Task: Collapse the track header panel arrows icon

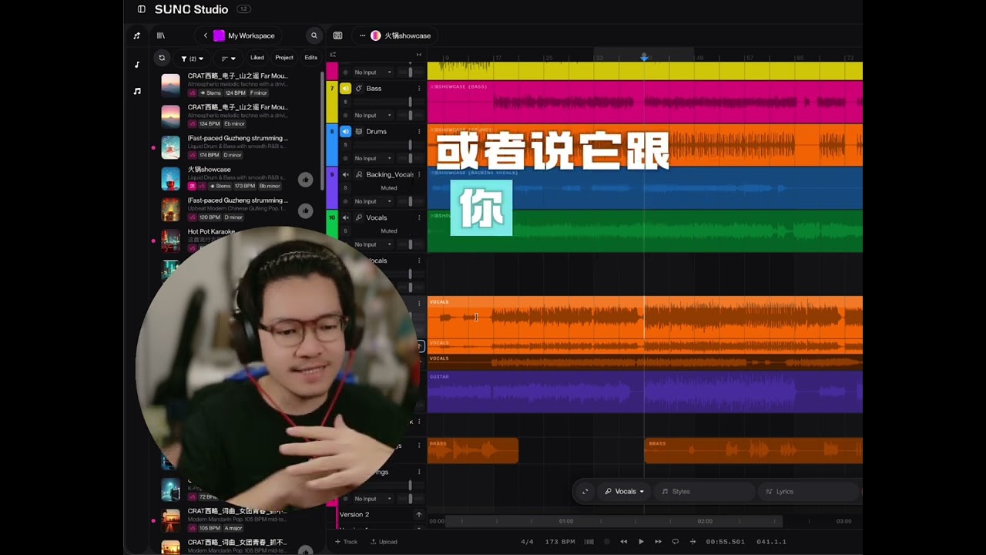Action: tap(419, 55)
